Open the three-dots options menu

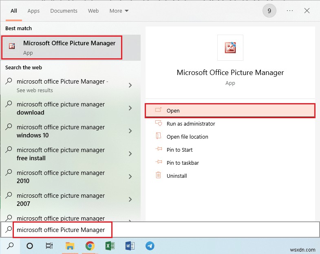290,11
